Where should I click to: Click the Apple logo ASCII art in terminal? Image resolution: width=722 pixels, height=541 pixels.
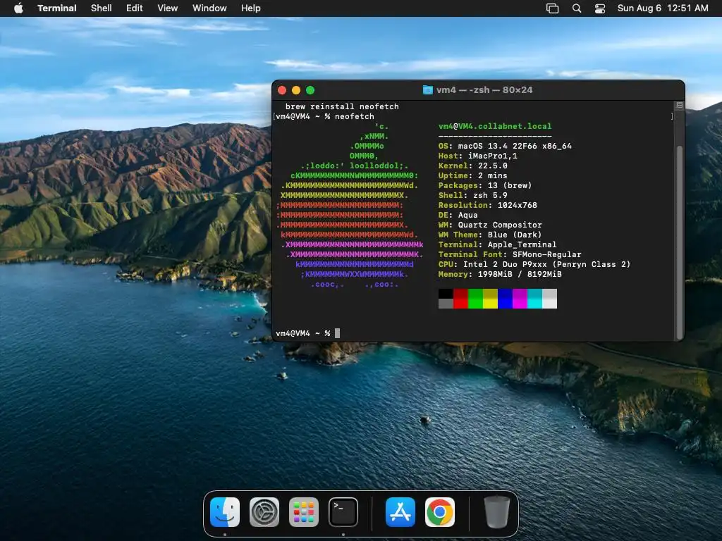pos(350,205)
